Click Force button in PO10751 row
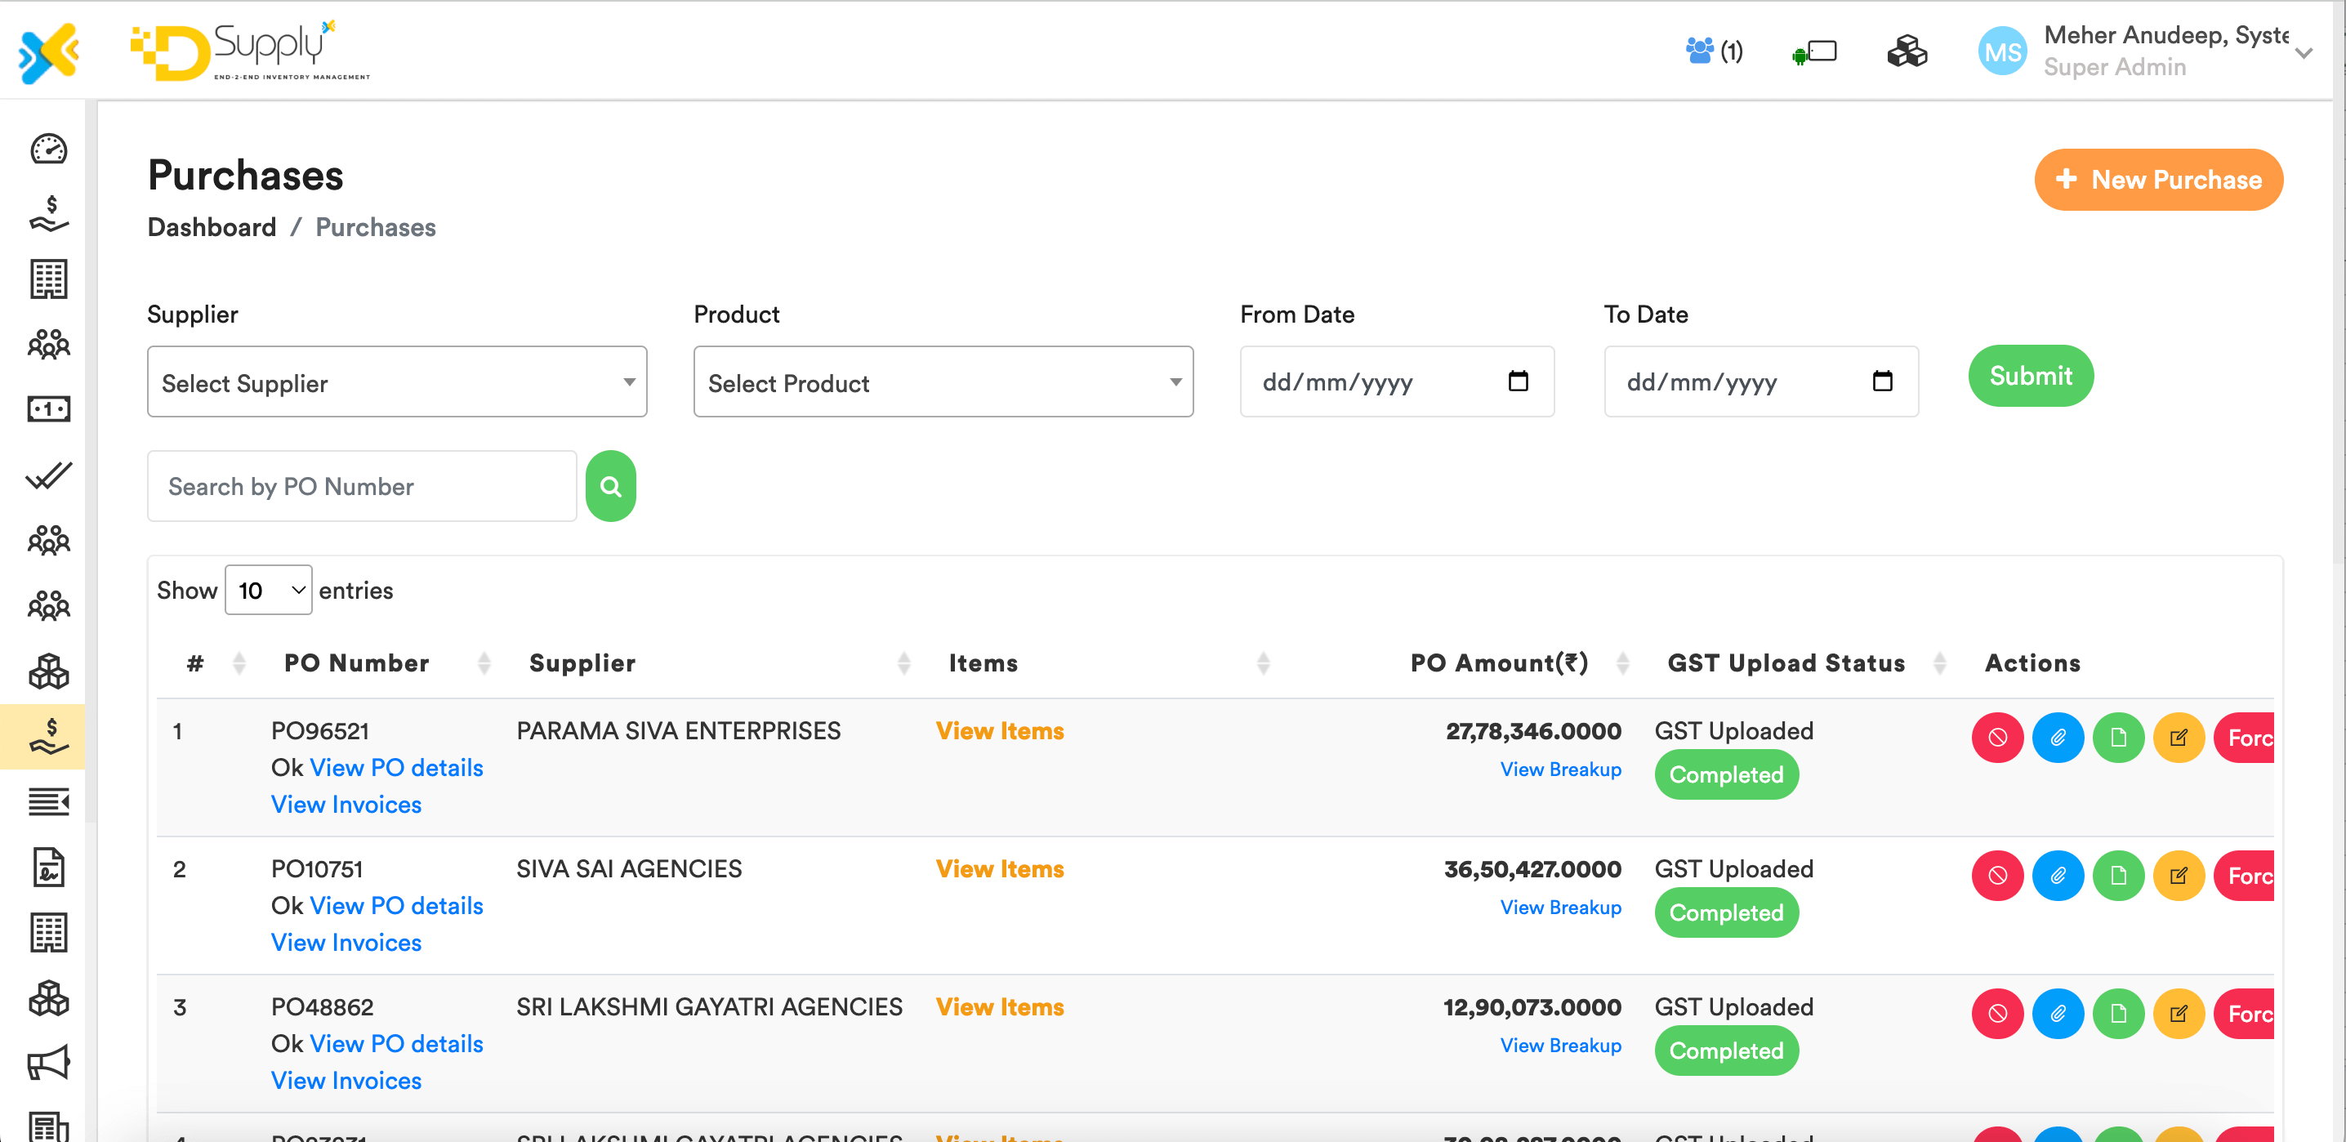Screen dimensions: 2346x1142 point(2245,876)
